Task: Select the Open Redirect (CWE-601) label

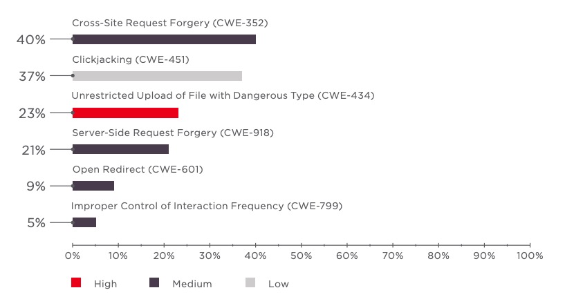Action: (138, 169)
